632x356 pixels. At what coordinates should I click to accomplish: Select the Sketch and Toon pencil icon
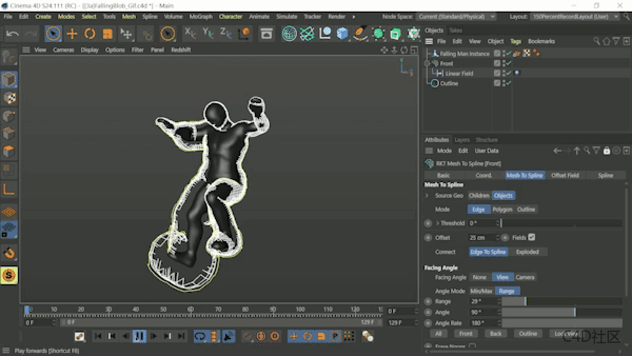tap(361, 34)
